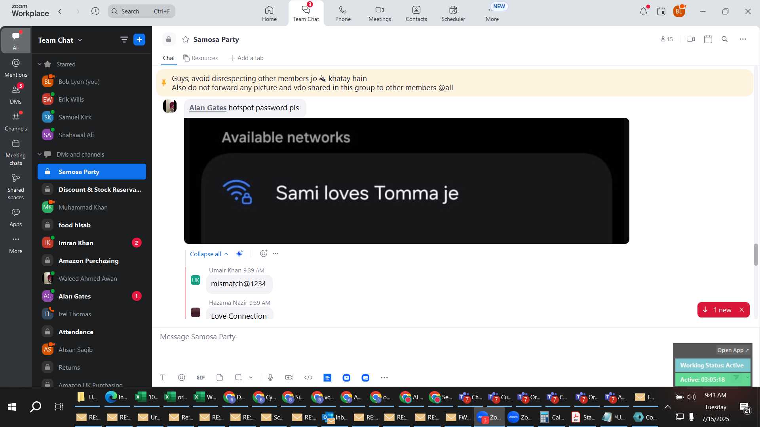This screenshot has width=760, height=427.
Task: Attach a file to the message
Action: point(220,378)
